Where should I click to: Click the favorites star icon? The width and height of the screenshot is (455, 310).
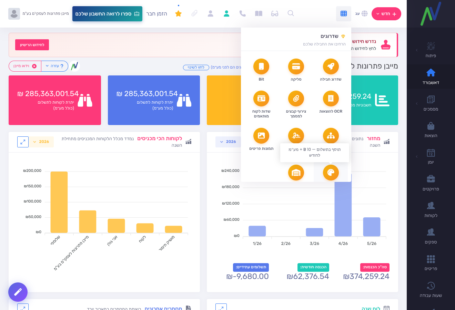coord(178,13)
